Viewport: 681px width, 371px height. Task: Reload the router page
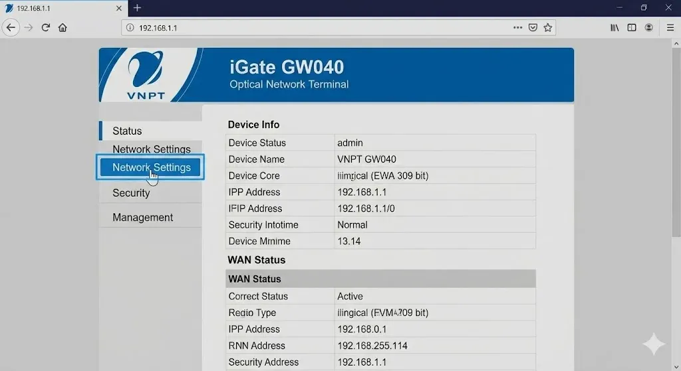(46, 28)
